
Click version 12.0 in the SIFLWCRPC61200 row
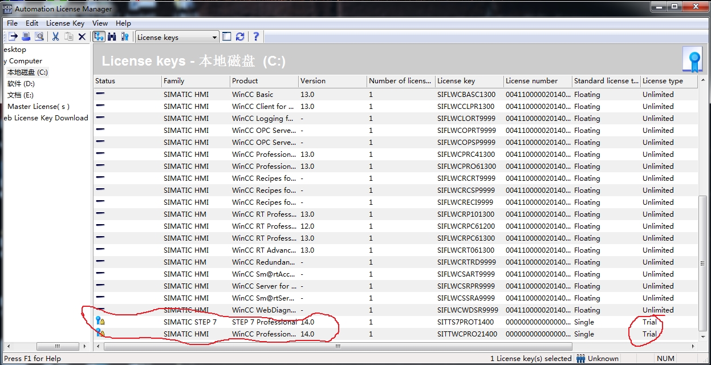point(307,226)
